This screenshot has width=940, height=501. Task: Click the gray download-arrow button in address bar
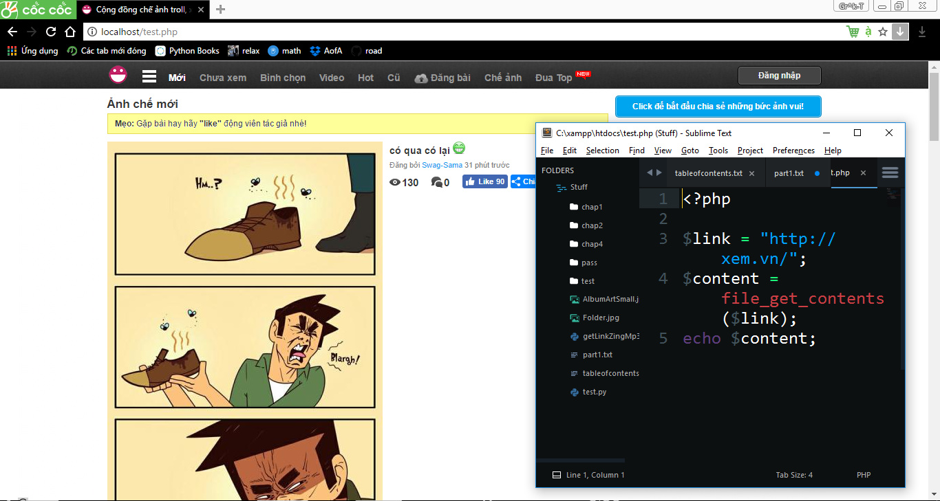900,32
